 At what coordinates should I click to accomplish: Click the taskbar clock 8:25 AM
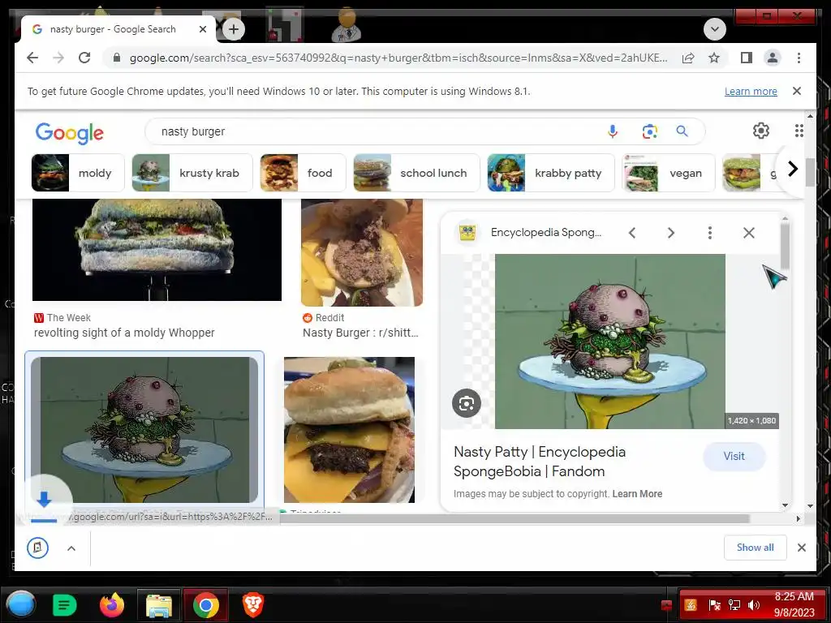[794, 597]
